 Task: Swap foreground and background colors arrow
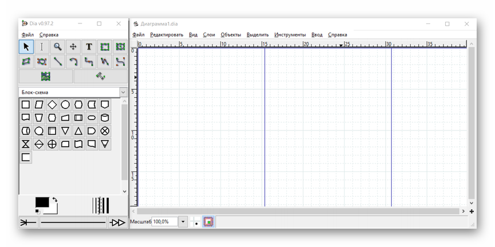tap(54, 200)
